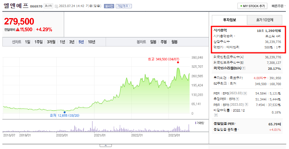
Task: Click the 외국인소진율 value 20.17%
Action: coord(274,69)
